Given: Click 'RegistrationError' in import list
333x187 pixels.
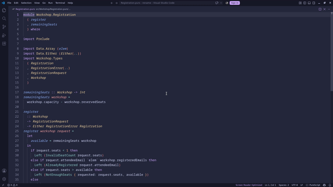Looking at the screenshot, I should point(47,68).
